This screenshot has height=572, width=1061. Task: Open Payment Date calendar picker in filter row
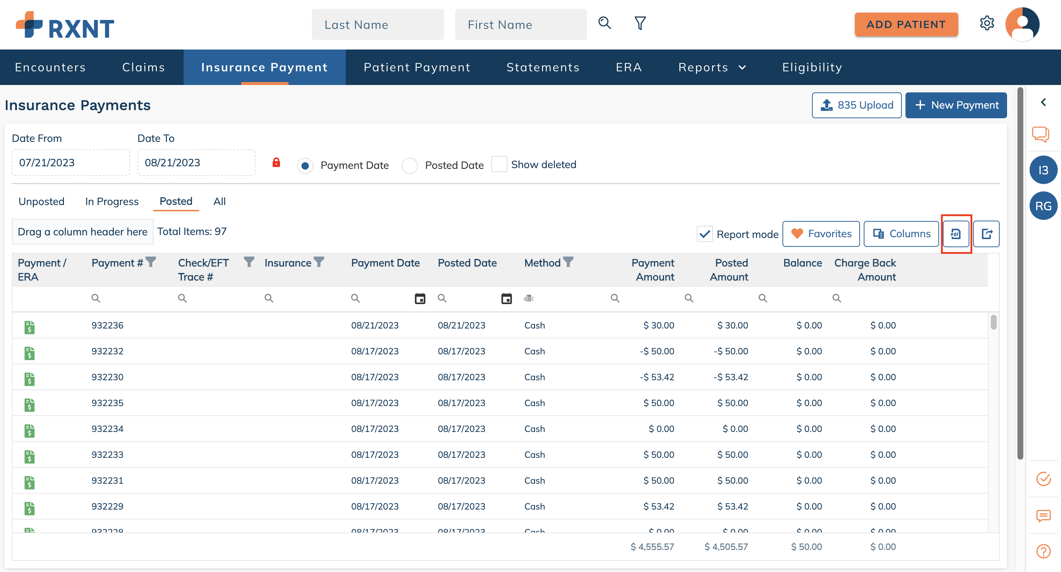pos(420,299)
